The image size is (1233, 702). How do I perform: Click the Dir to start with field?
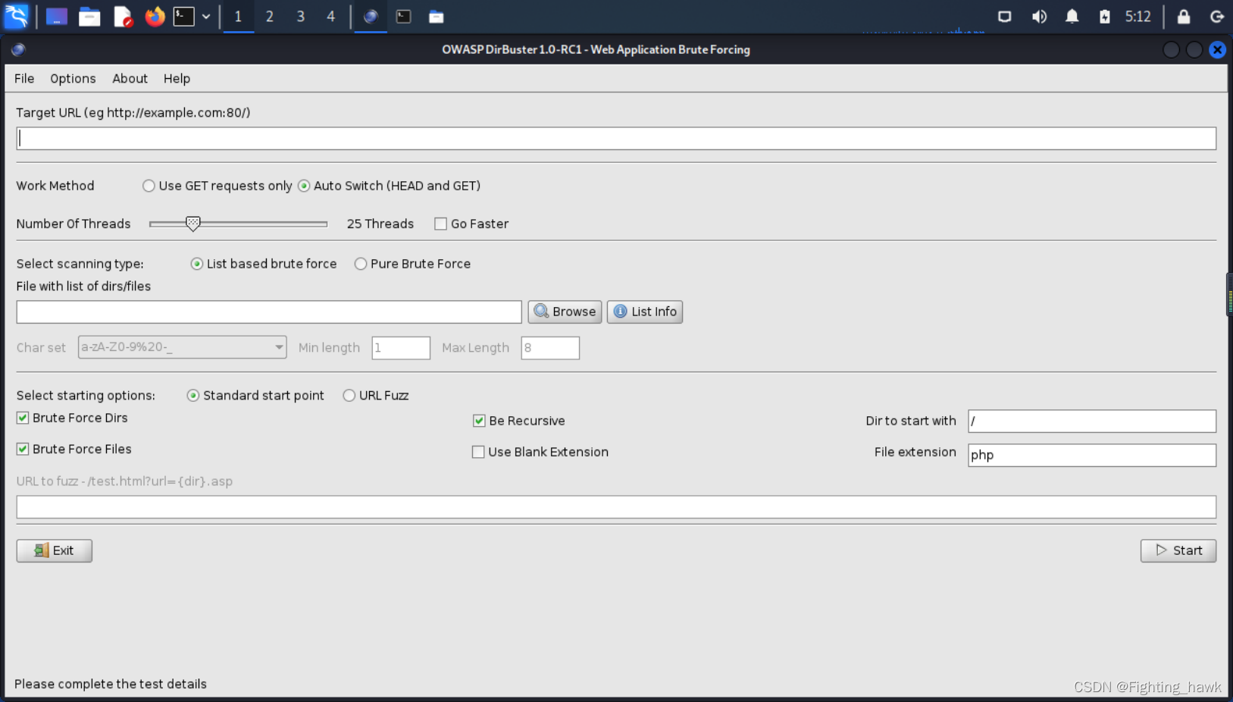point(1092,421)
